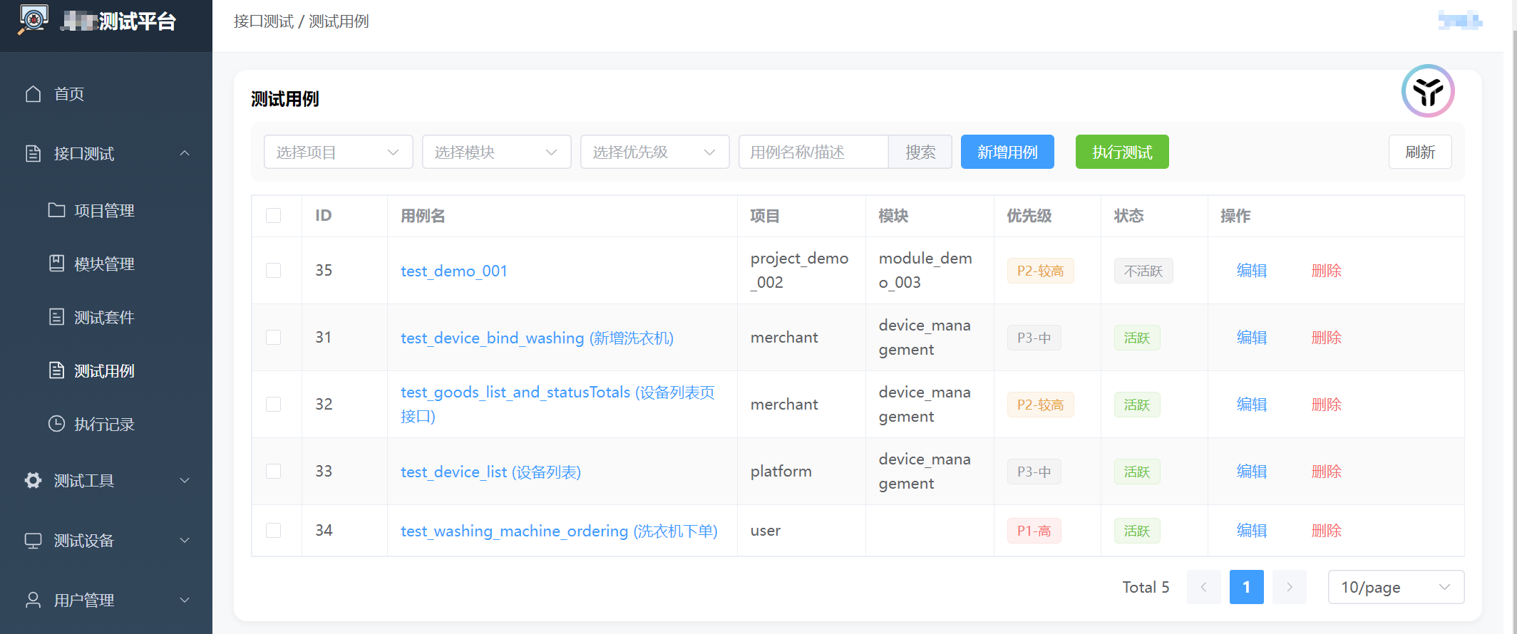
Task: Click the home icon beside 首页
Action: pos(34,94)
